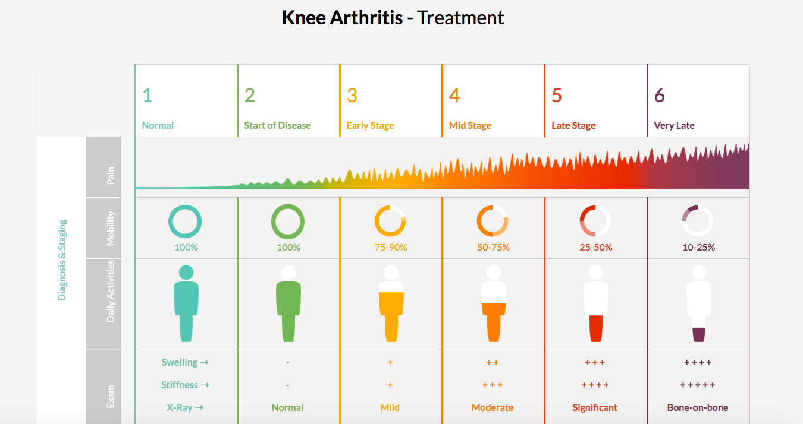Screen dimensions: 803x424
Task: Click the Very Late purple person figure
Action: pos(698,303)
